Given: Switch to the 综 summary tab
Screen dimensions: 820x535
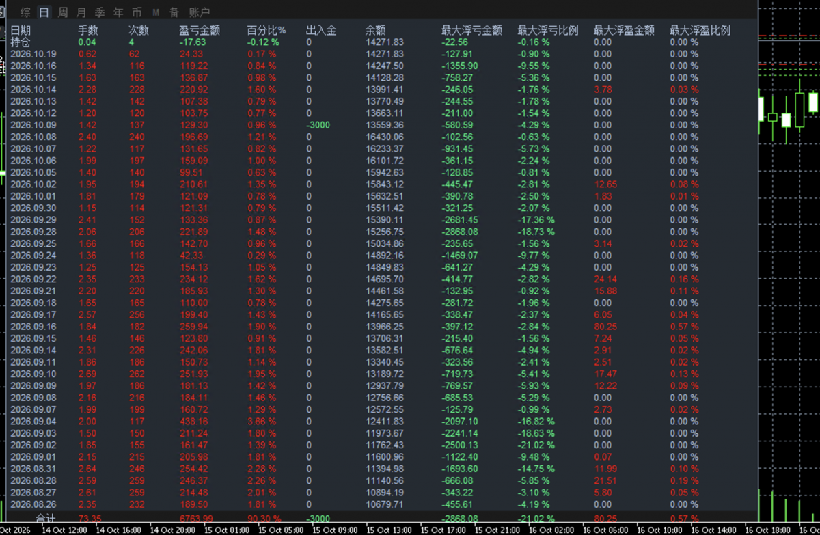Looking at the screenshot, I should click(26, 12).
